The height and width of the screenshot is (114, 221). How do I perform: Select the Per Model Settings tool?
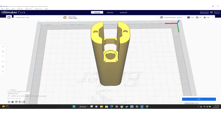click(x=3, y=66)
